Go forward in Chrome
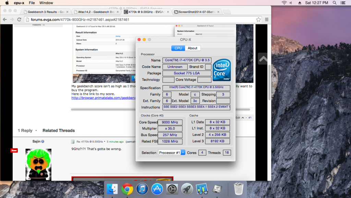Image resolution: width=351 pixels, height=198 pixels. (x=12, y=20)
